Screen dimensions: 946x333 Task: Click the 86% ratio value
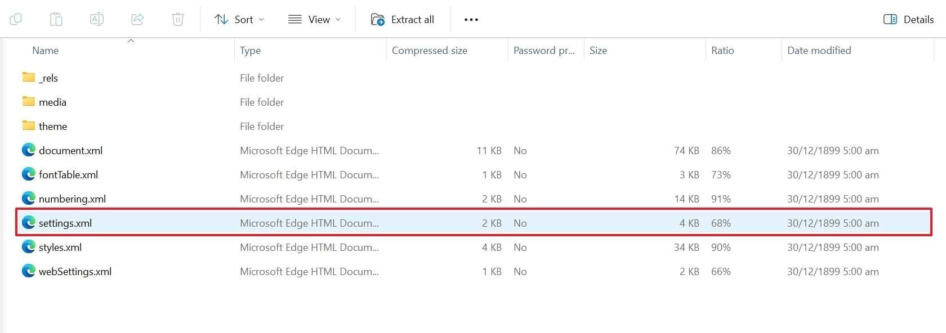[721, 150]
